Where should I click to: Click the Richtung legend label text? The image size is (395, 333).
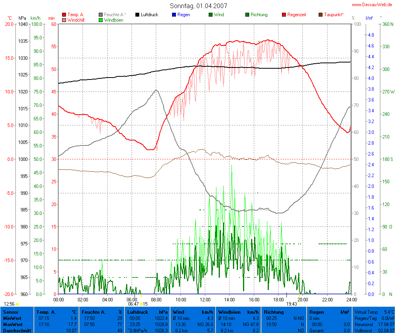click(x=259, y=15)
